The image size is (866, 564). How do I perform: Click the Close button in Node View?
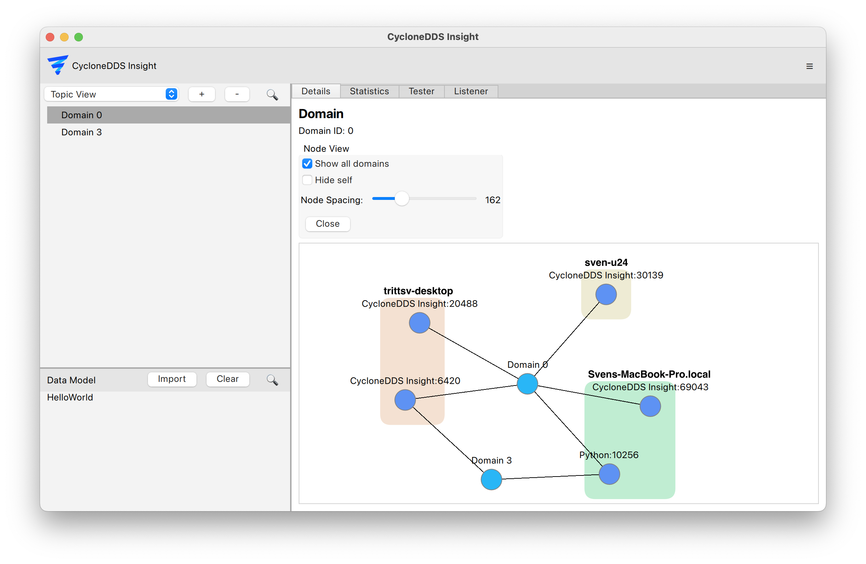click(x=328, y=223)
